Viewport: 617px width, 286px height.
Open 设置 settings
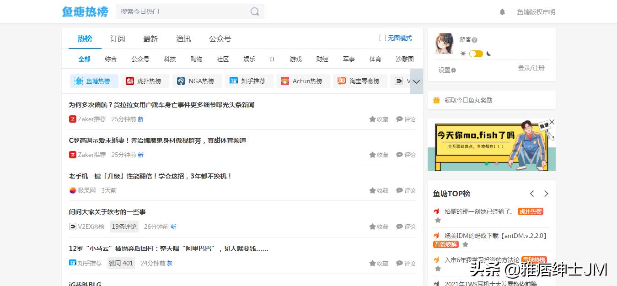pyautogui.click(x=446, y=70)
